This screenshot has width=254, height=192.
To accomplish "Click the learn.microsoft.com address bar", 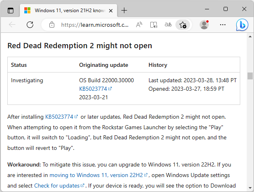I will (x=95, y=25).
